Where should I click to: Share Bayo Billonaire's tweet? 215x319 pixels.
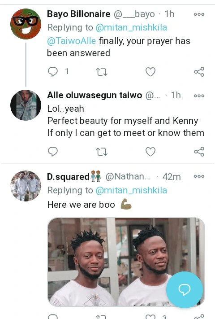click(x=199, y=72)
